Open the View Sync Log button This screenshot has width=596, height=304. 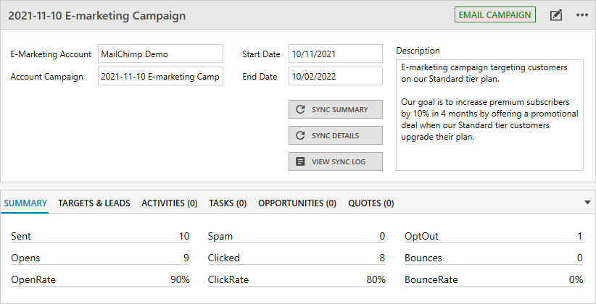[x=336, y=161]
